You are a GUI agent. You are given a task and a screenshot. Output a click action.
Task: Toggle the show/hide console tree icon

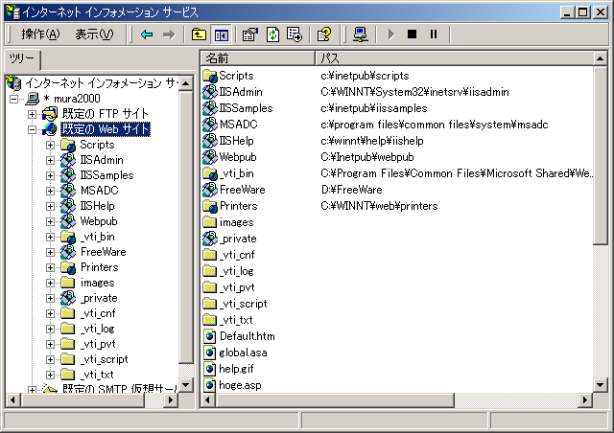222,34
